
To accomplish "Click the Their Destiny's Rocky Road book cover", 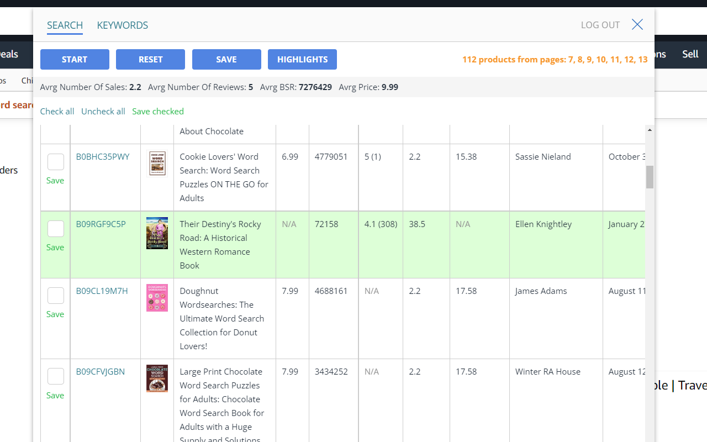I will point(157,233).
